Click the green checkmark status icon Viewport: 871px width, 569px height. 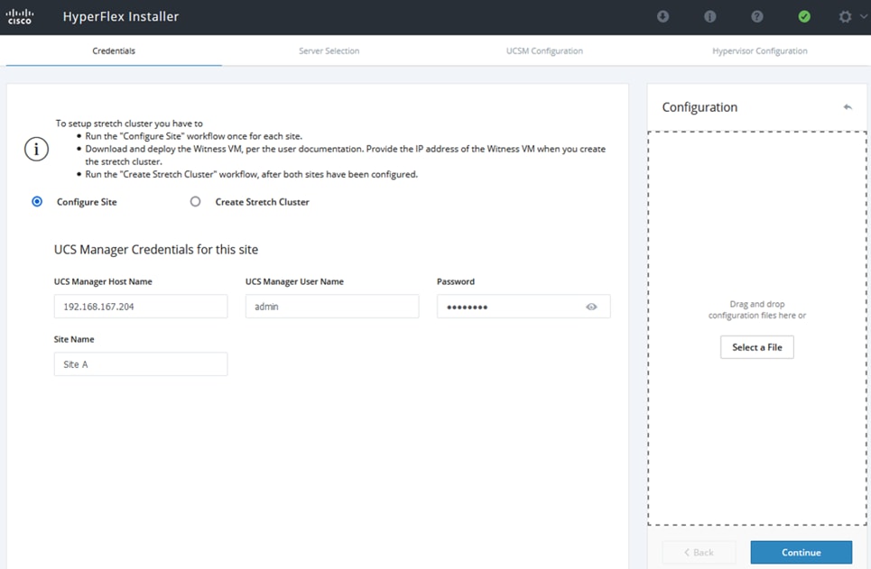point(803,16)
